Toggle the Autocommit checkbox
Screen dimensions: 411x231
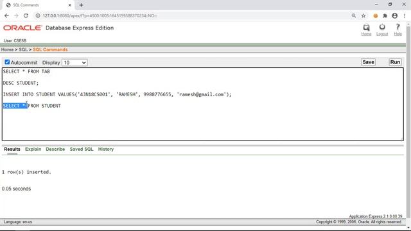(x=7, y=62)
